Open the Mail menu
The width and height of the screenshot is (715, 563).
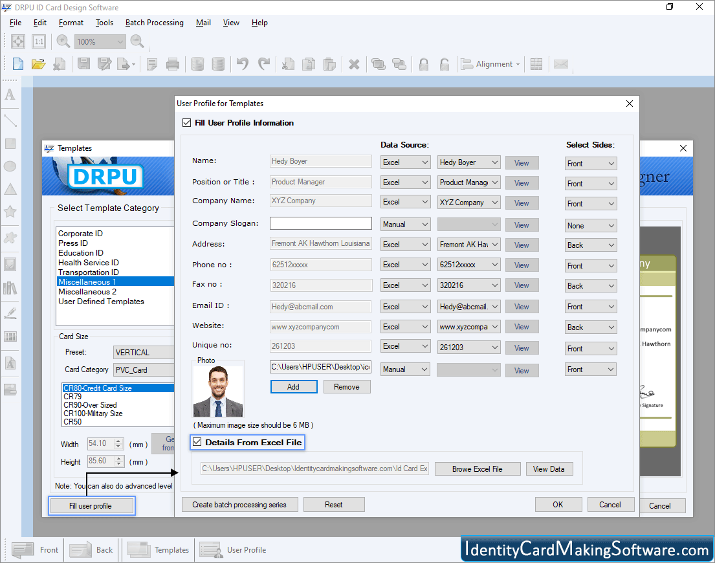click(x=203, y=23)
